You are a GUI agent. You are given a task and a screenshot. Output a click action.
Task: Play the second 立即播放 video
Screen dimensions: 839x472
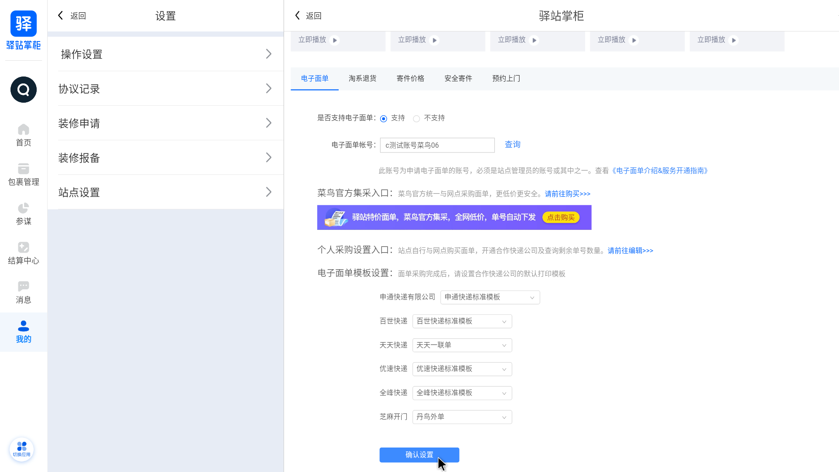pyautogui.click(x=434, y=40)
